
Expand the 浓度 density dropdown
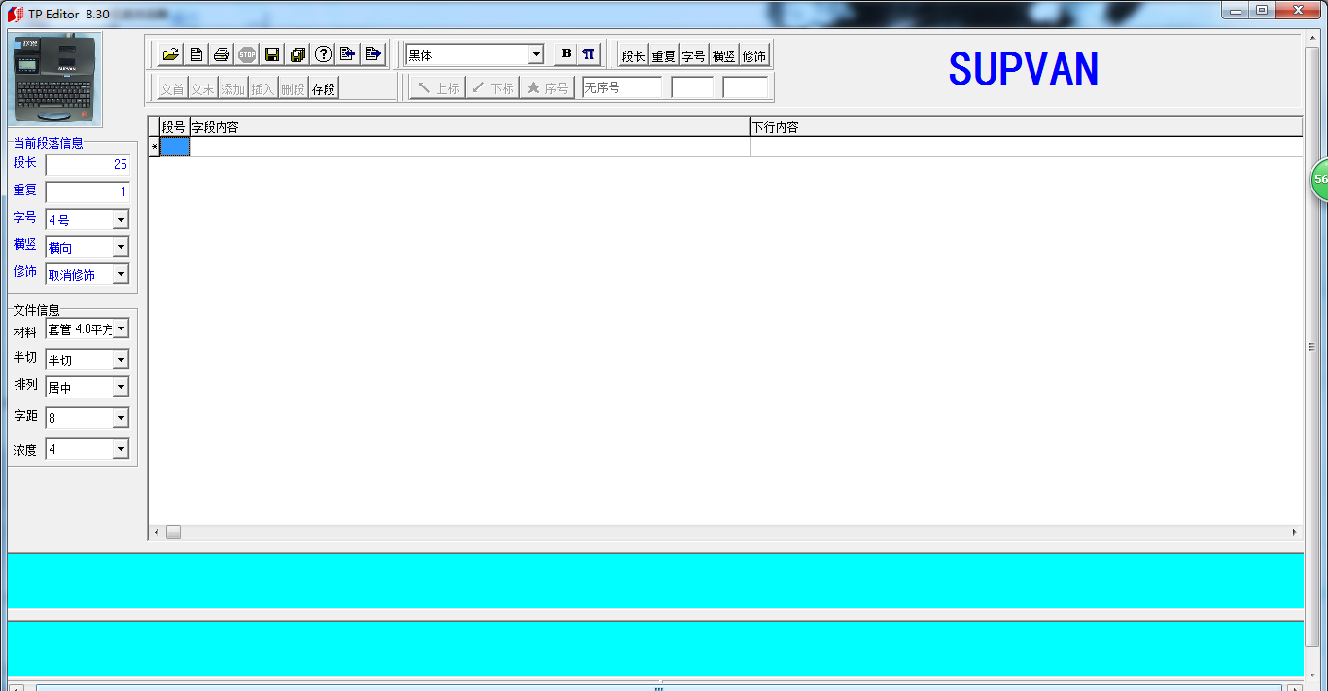pyautogui.click(x=121, y=449)
